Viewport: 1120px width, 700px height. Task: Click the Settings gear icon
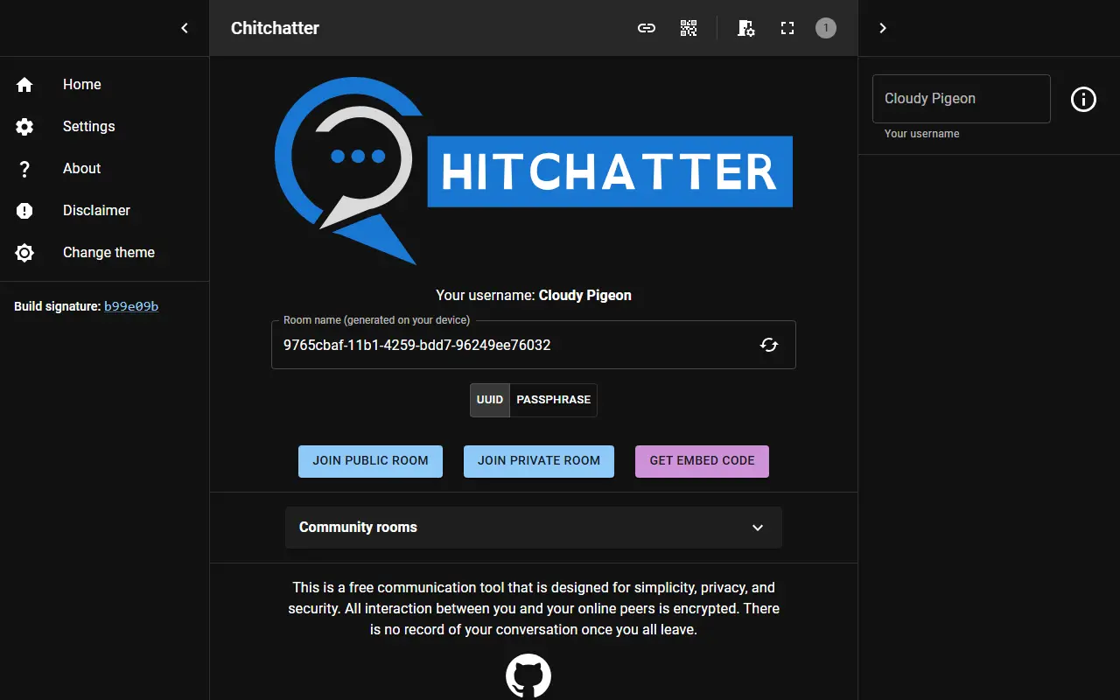24,126
